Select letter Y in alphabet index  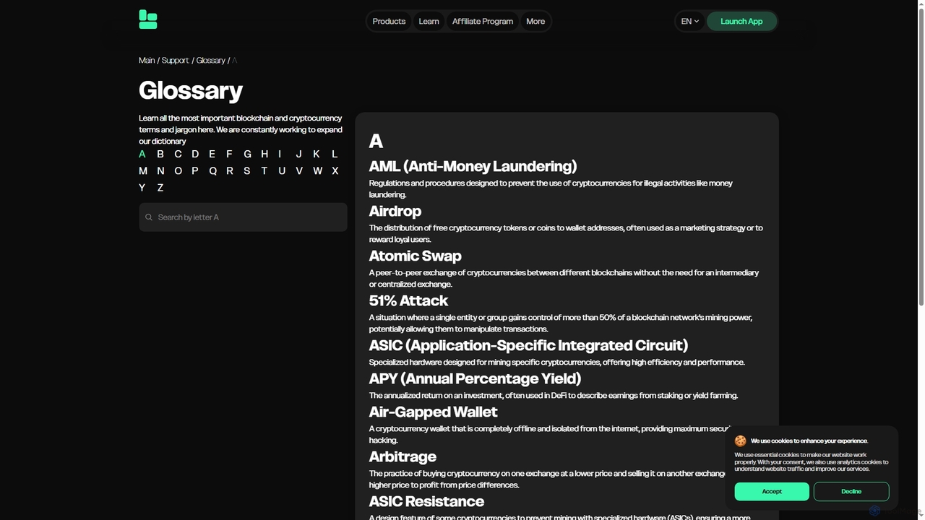[142, 188]
